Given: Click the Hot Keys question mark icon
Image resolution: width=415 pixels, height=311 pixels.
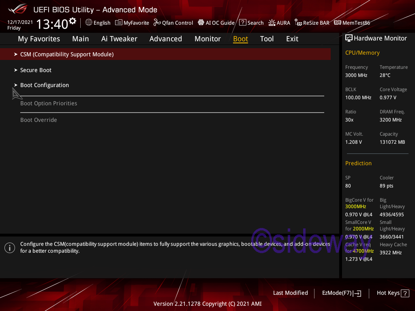Looking at the screenshot, I should click(x=405, y=293).
